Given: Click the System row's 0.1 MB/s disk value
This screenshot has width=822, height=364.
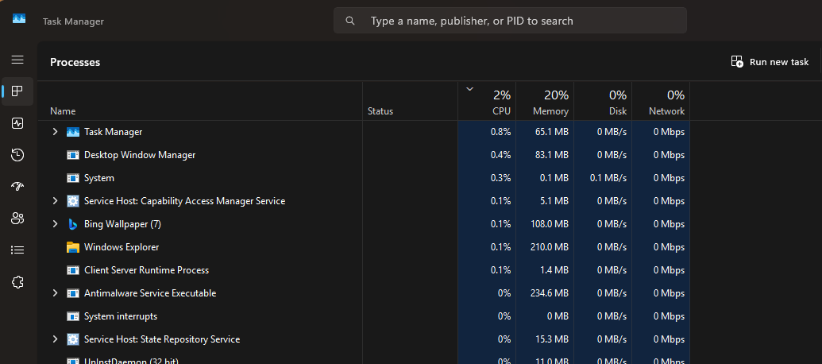Looking at the screenshot, I should 608,178.
